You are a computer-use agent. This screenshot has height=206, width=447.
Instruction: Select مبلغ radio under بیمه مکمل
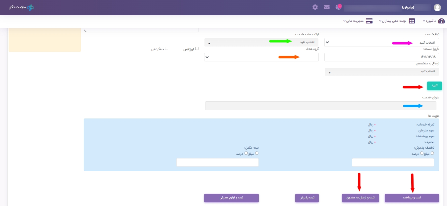click(256, 153)
